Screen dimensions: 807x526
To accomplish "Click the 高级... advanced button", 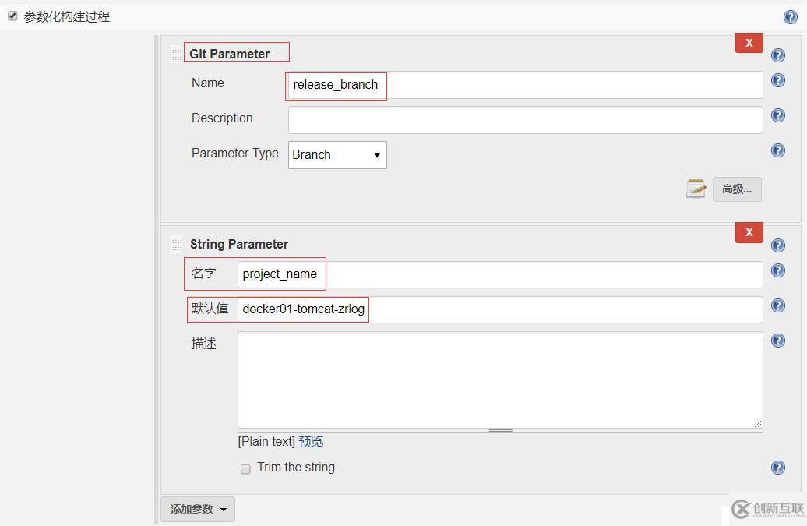I will tap(737, 189).
